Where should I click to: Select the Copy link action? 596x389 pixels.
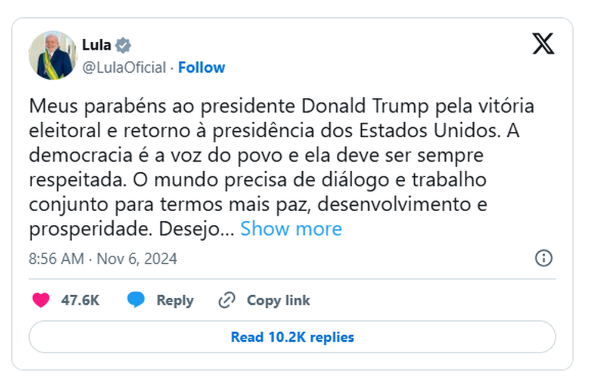click(x=277, y=300)
